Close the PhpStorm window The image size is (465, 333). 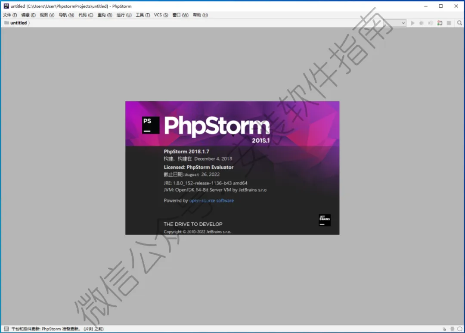[x=456, y=6]
